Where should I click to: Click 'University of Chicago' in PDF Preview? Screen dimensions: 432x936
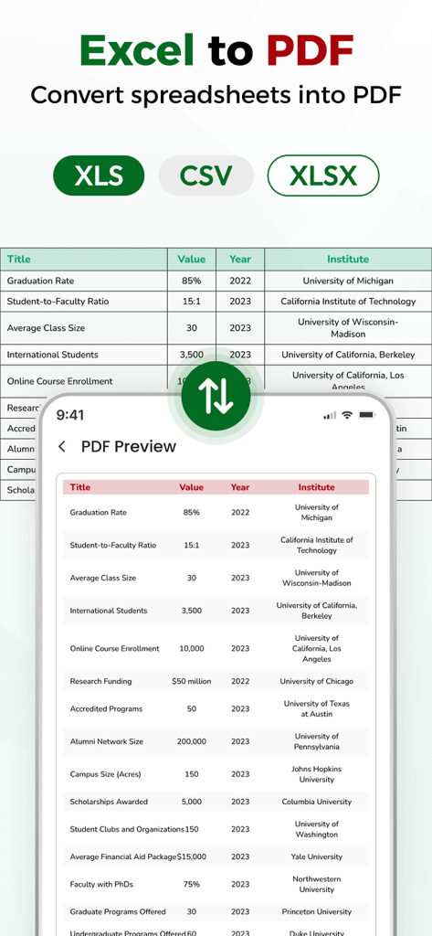click(317, 681)
